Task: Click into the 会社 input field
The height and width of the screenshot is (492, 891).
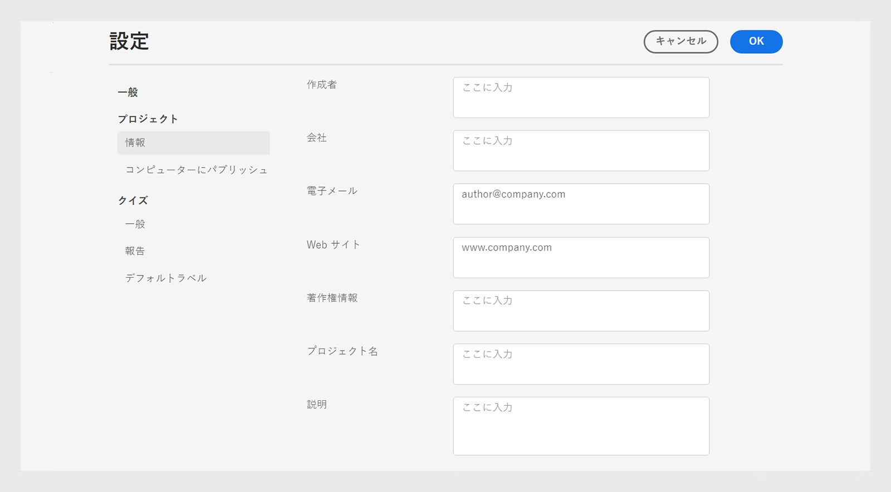Action: pyautogui.click(x=581, y=151)
